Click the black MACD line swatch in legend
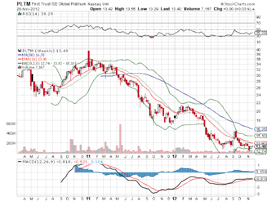267x202 pixels. 20,162
